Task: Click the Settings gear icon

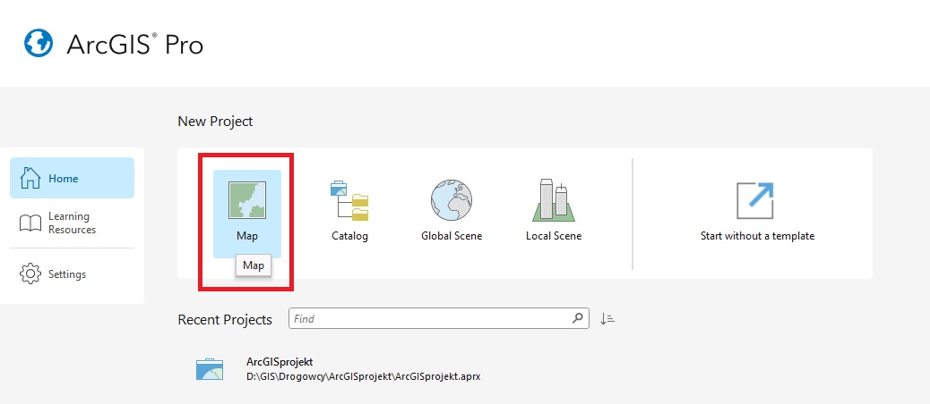Action: pyautogui.click(x=30, y=274)
